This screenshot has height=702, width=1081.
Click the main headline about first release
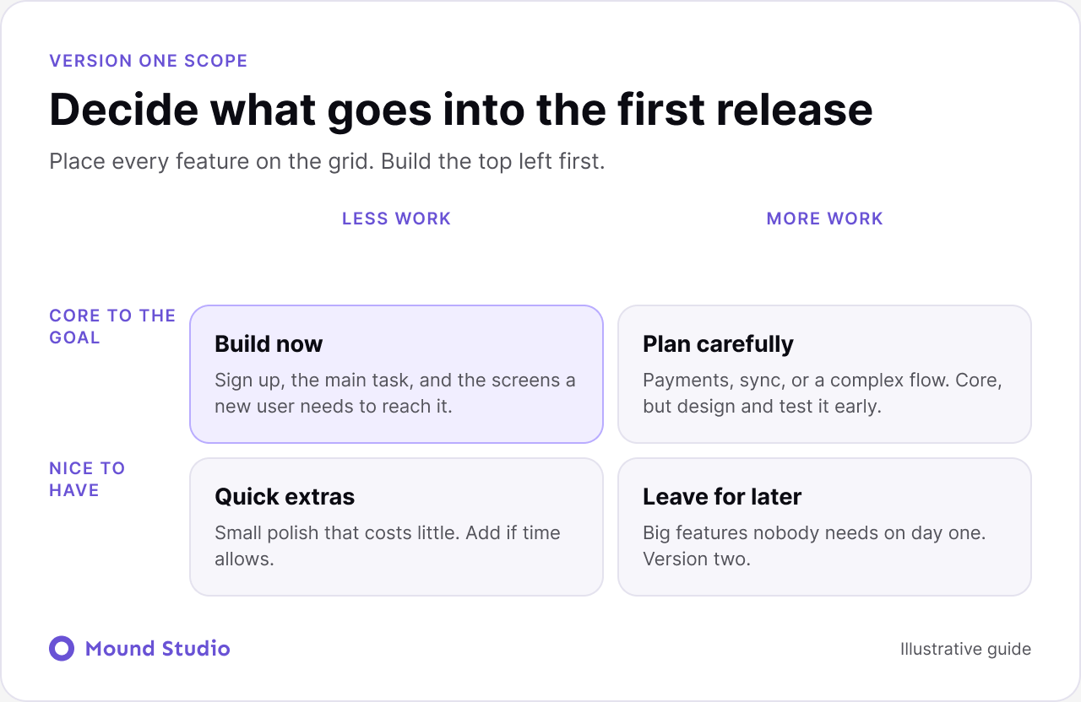click(x=461, y=110)
